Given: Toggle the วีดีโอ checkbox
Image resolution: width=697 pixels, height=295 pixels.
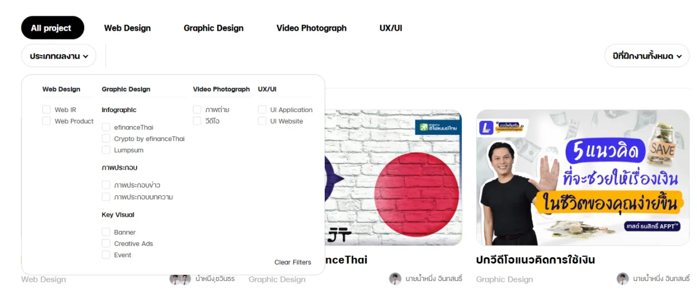Looking at the screenshot, I should tap(197, 121).
